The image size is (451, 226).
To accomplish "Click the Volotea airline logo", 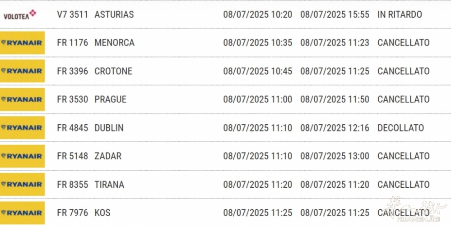I will point(20,14).
